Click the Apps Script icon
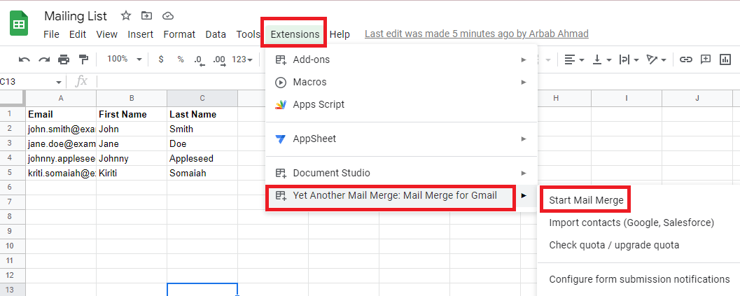Viewport: 740px width, 296px height. 281,105
